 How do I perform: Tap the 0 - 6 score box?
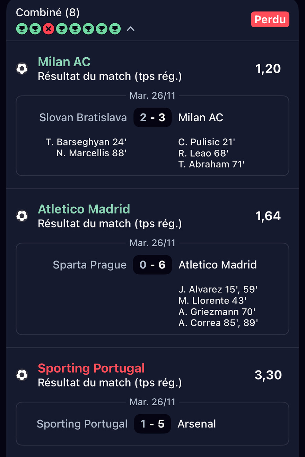tap(152, 265)
